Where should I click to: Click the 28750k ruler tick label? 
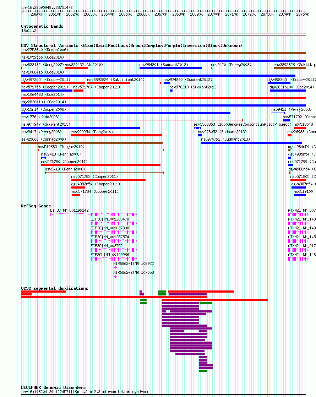[302, 15]
